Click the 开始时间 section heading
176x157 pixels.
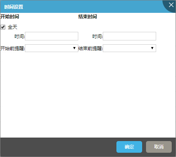(x=10, y=17)
